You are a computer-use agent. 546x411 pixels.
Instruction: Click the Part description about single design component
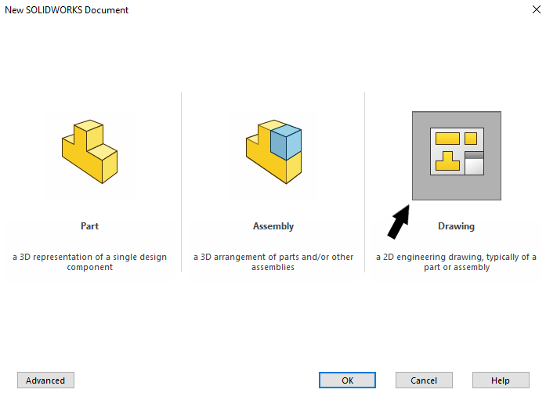coord(89,261)
